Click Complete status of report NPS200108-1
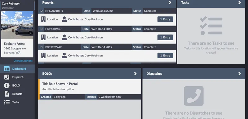The image size is (248, 119). (150, 11)
